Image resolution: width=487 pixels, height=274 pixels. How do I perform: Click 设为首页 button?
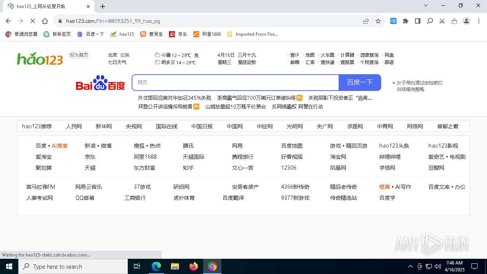click(79, 55)
